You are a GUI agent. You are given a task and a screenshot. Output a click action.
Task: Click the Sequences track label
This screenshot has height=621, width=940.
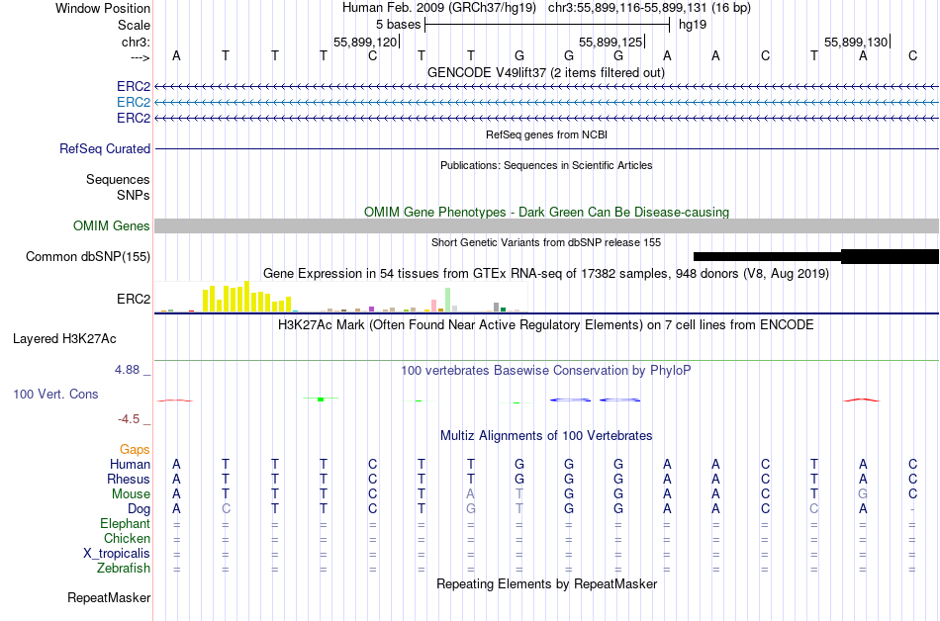(x=118, y=179)
